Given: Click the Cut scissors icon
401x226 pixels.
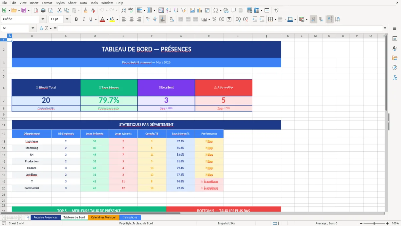Looking at the screenshot, I should 59,10.
